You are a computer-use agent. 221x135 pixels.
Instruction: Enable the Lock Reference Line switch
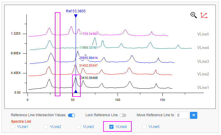coord(123,115)
